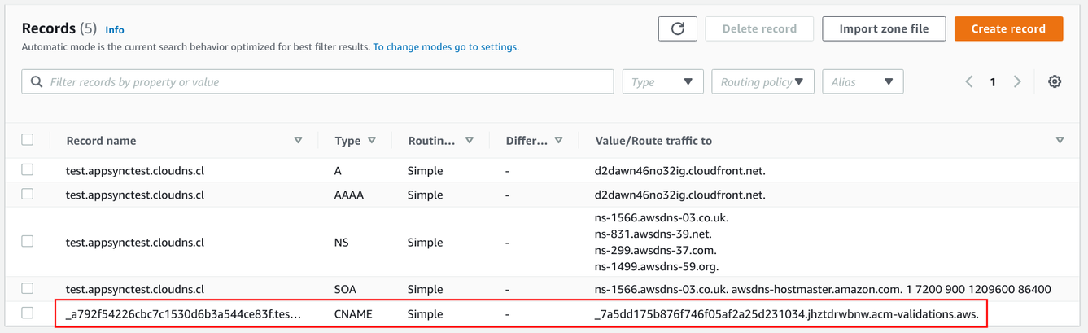Open the table preferences gear icon
1088x333 pixels.
[1054, 81]
